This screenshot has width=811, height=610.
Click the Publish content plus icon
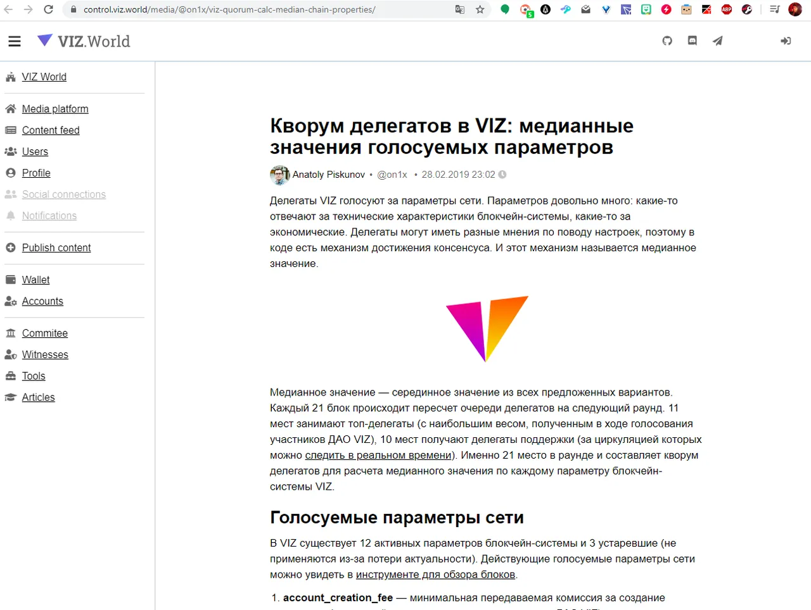(11, 247)
